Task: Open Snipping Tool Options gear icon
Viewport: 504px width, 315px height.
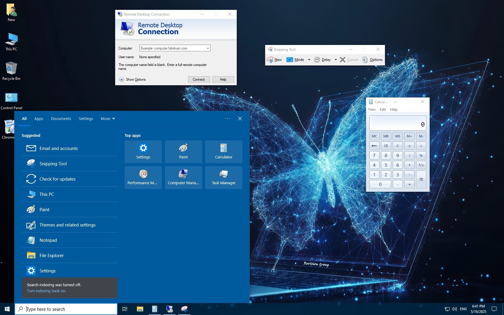Action: point(365,60)
